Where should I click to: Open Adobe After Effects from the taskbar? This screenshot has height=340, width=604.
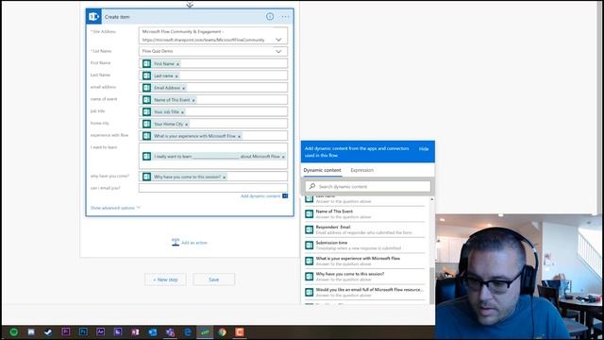(x=101, y=331)
